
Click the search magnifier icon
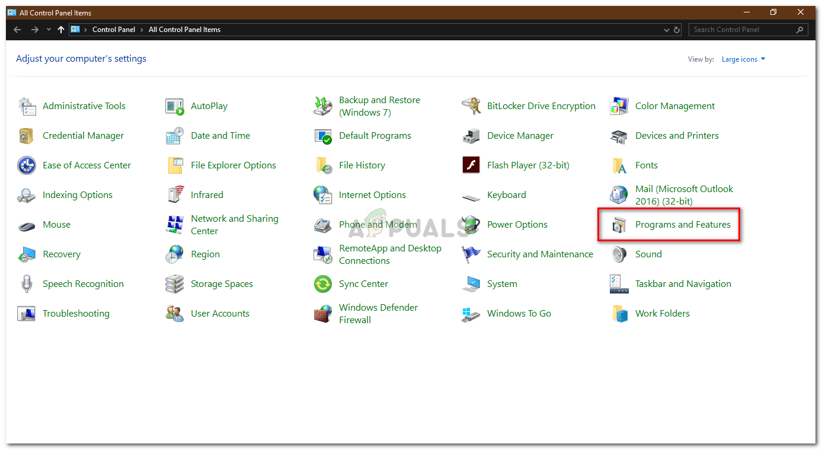coord(800,30)
